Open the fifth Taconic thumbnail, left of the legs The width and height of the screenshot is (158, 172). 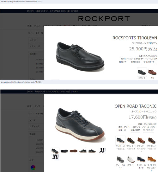pyautogui.click(x=92, y=151)
